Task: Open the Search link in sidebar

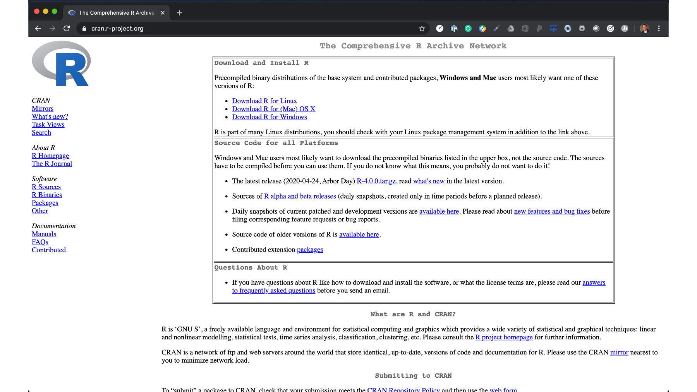Action: coord(41,133)
